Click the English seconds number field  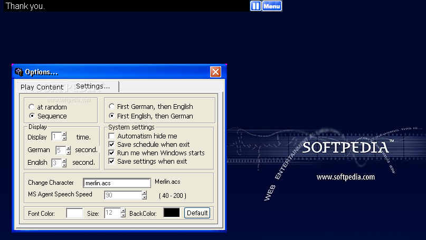56,163
